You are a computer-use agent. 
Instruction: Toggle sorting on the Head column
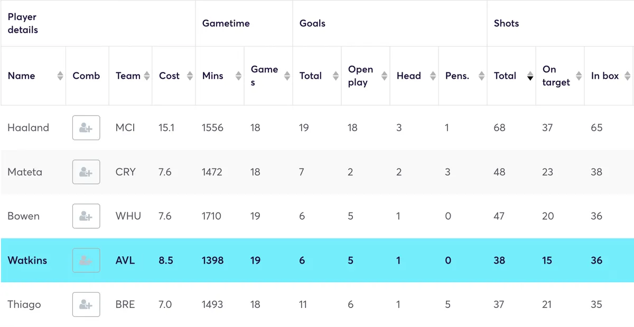(431, 76)
